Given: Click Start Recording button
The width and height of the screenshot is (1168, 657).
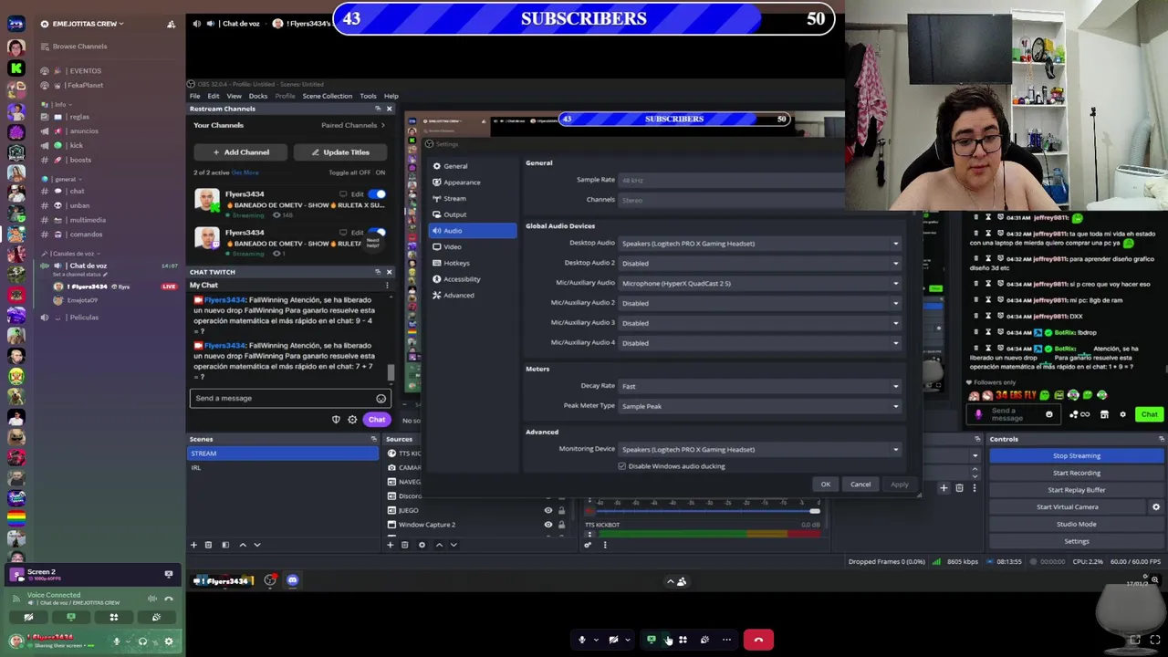Looking at the screenshot, I should tap(1076, 473).
